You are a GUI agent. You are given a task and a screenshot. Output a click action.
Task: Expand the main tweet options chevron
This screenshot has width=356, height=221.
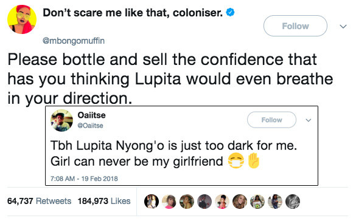343,27
